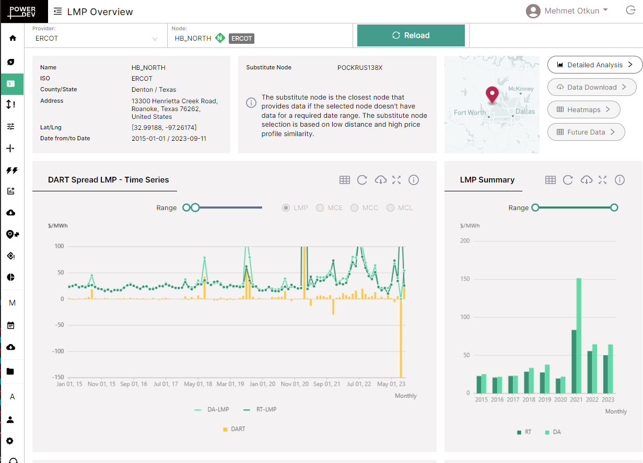Click the plus crosshair sidebar item

pos(10,149)
